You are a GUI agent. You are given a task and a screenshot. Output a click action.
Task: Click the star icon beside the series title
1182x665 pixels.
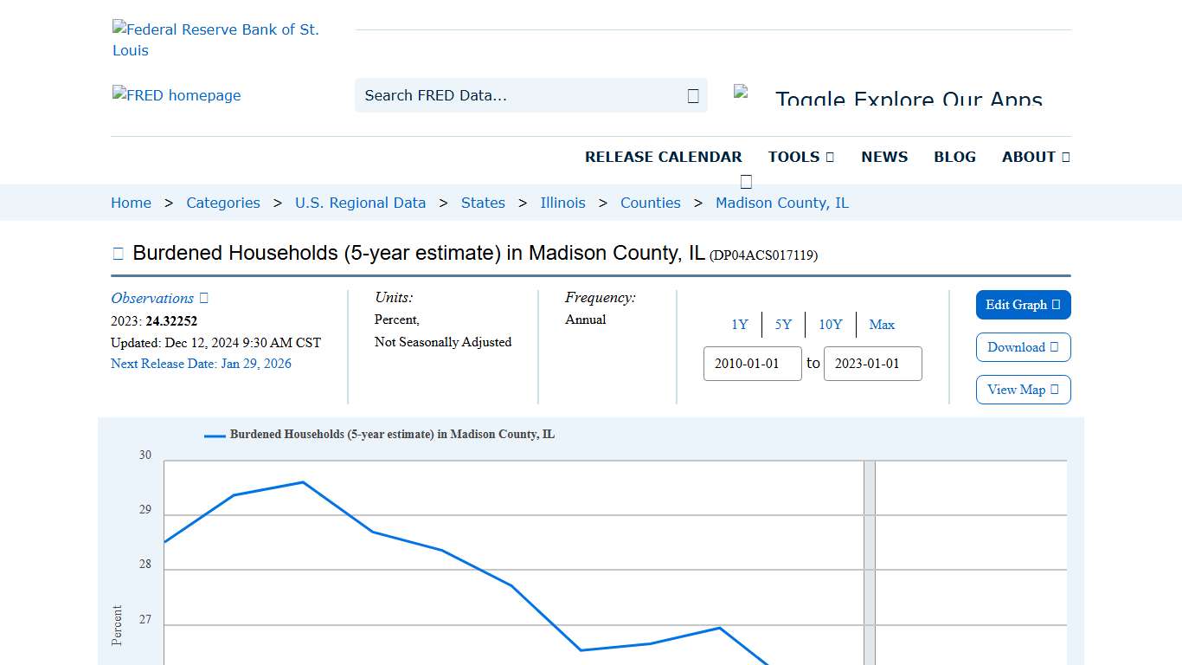click(x=118, y=252)
